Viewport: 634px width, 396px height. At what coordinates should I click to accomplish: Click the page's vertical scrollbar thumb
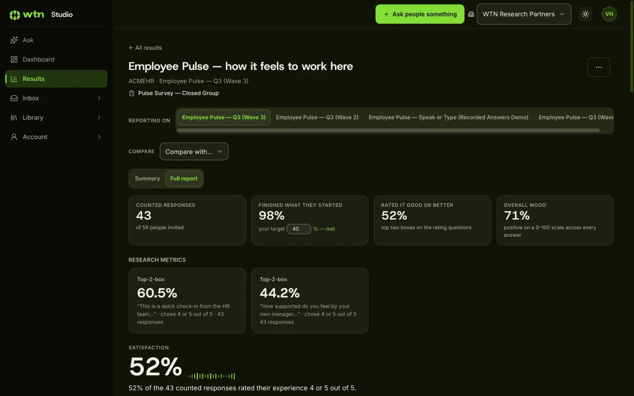(632, 46)
